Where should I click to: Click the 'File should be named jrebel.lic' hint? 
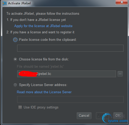pyautogui.click(x=40, y=67)
